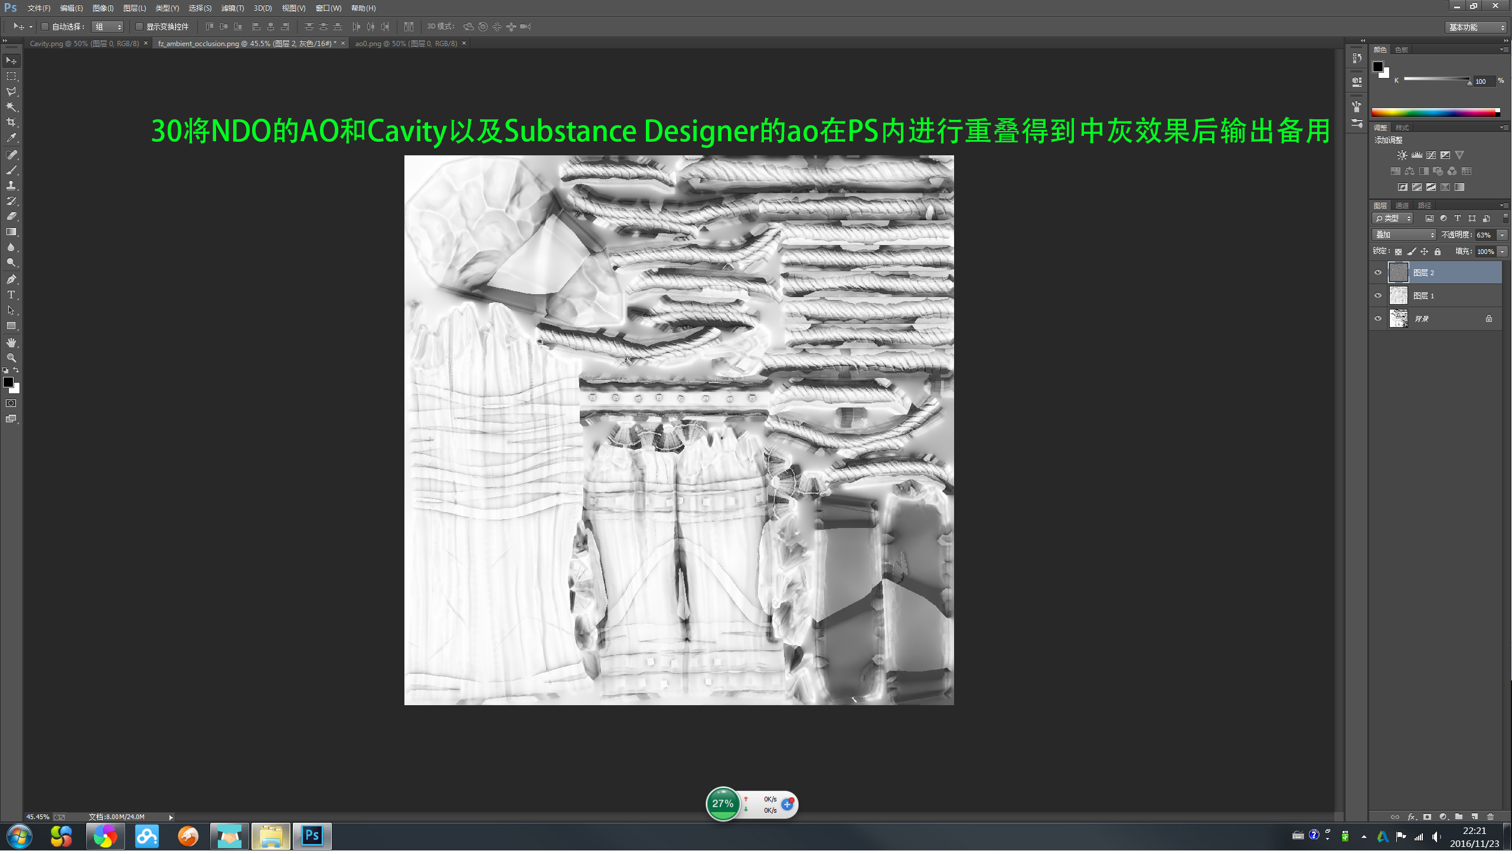Switch to the Cavity.png document tab
The height and width of the screenshot is (854, 1512).
(84, 44)
